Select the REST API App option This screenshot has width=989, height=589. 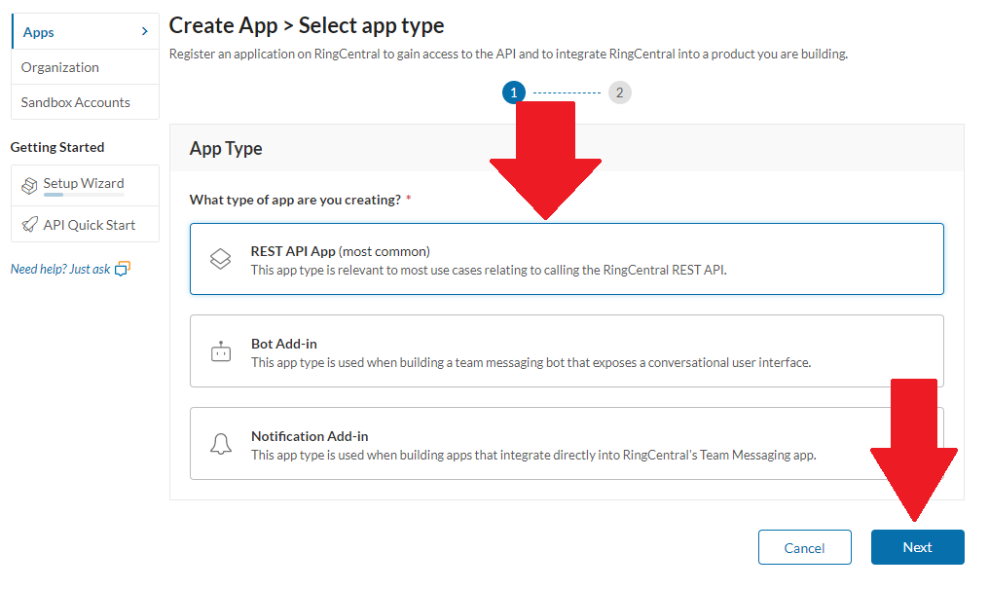click(567, 259)
